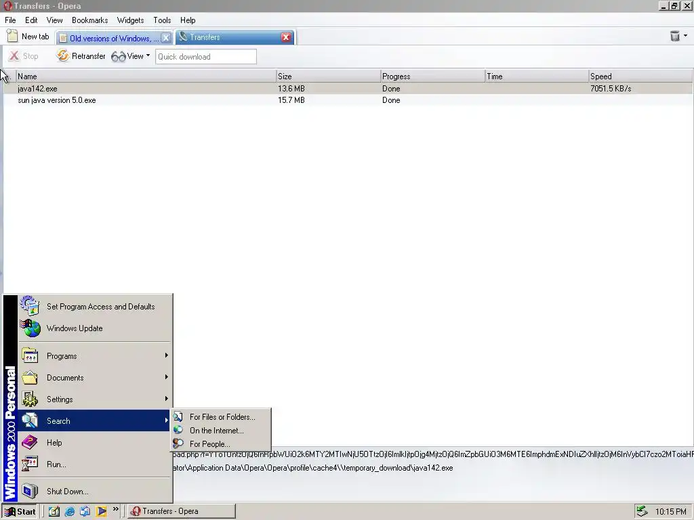Image resolution: width=694 pixels, height=520 pixels.
Task: Choose Shut Down... in Start menu
Action: 95,491
